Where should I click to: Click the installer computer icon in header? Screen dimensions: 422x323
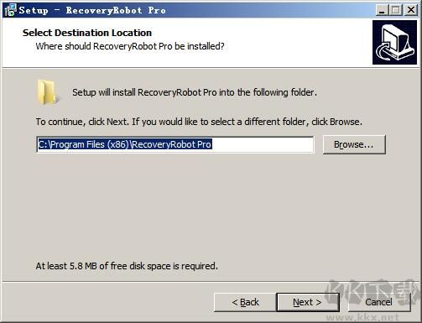click(x=394, y=43)
